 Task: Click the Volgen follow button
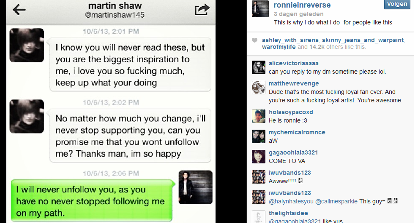[397, 4]
